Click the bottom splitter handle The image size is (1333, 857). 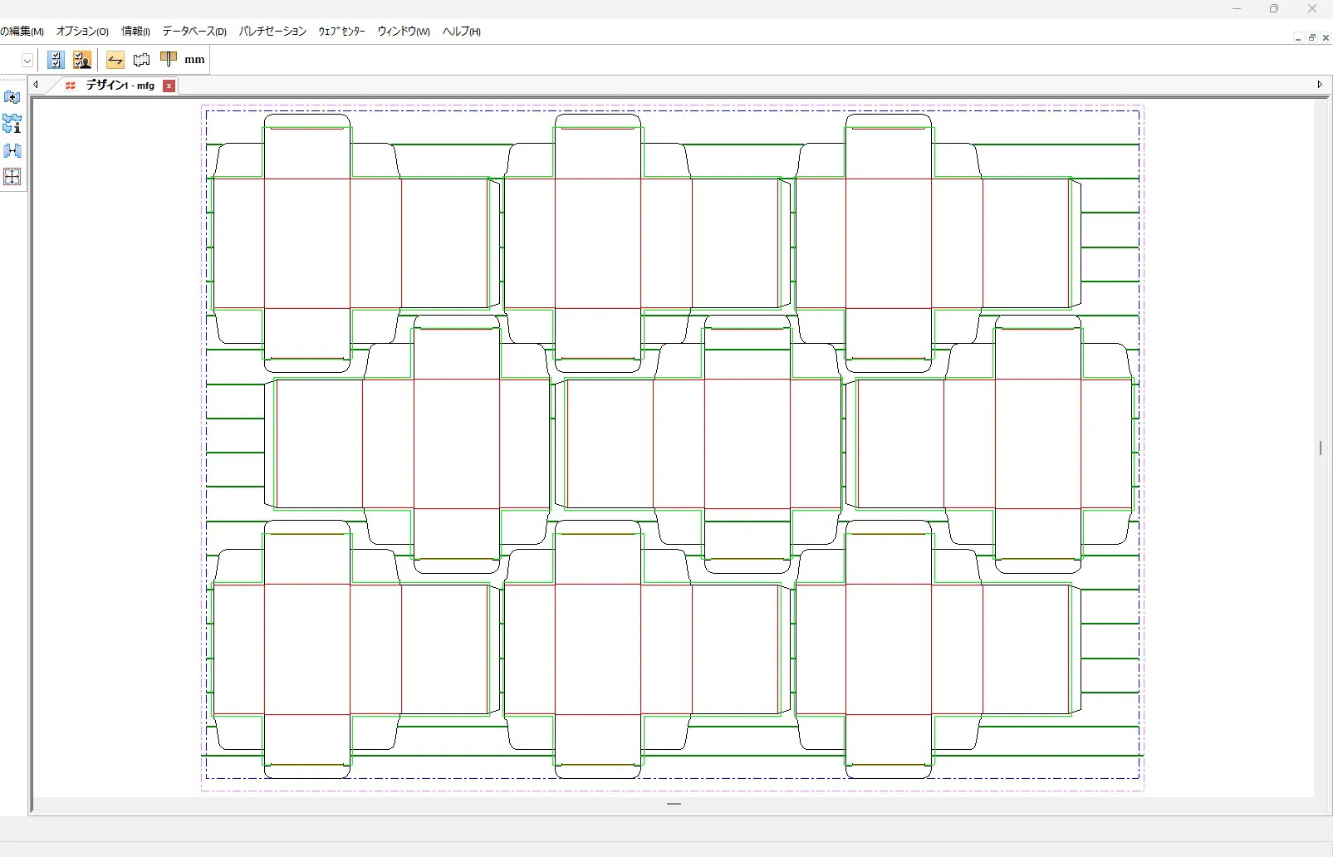tap(674, 804)
